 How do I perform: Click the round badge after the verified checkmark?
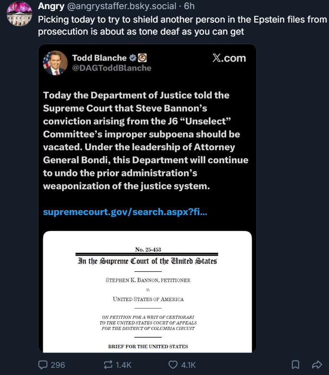point(142,58)
